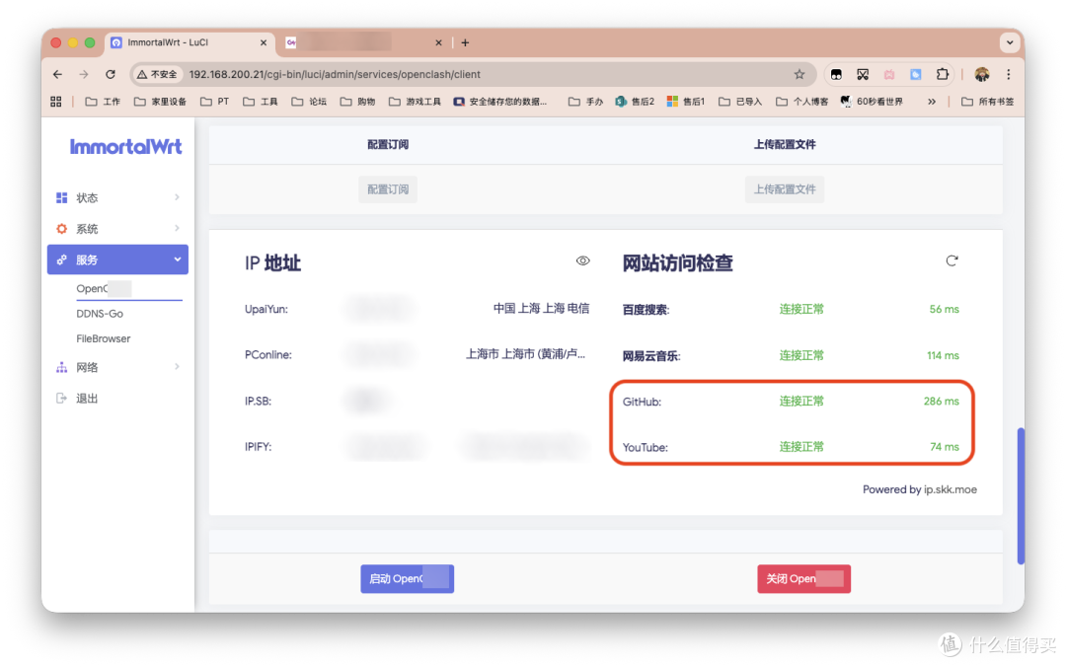Click the second extension icon in toolbar
Screen dimensions: 1066x667
tap(863, 74)
